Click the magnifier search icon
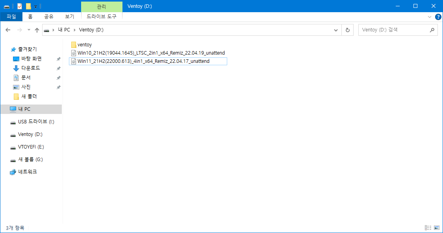 [x=432, y=30]
